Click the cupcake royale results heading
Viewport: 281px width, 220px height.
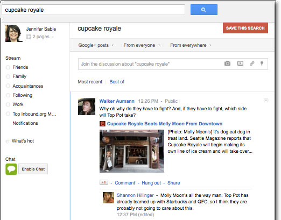99,29
